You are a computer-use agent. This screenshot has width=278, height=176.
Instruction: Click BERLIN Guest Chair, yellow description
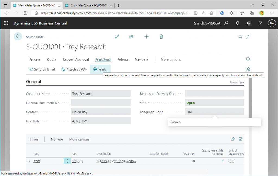point(116,161)
